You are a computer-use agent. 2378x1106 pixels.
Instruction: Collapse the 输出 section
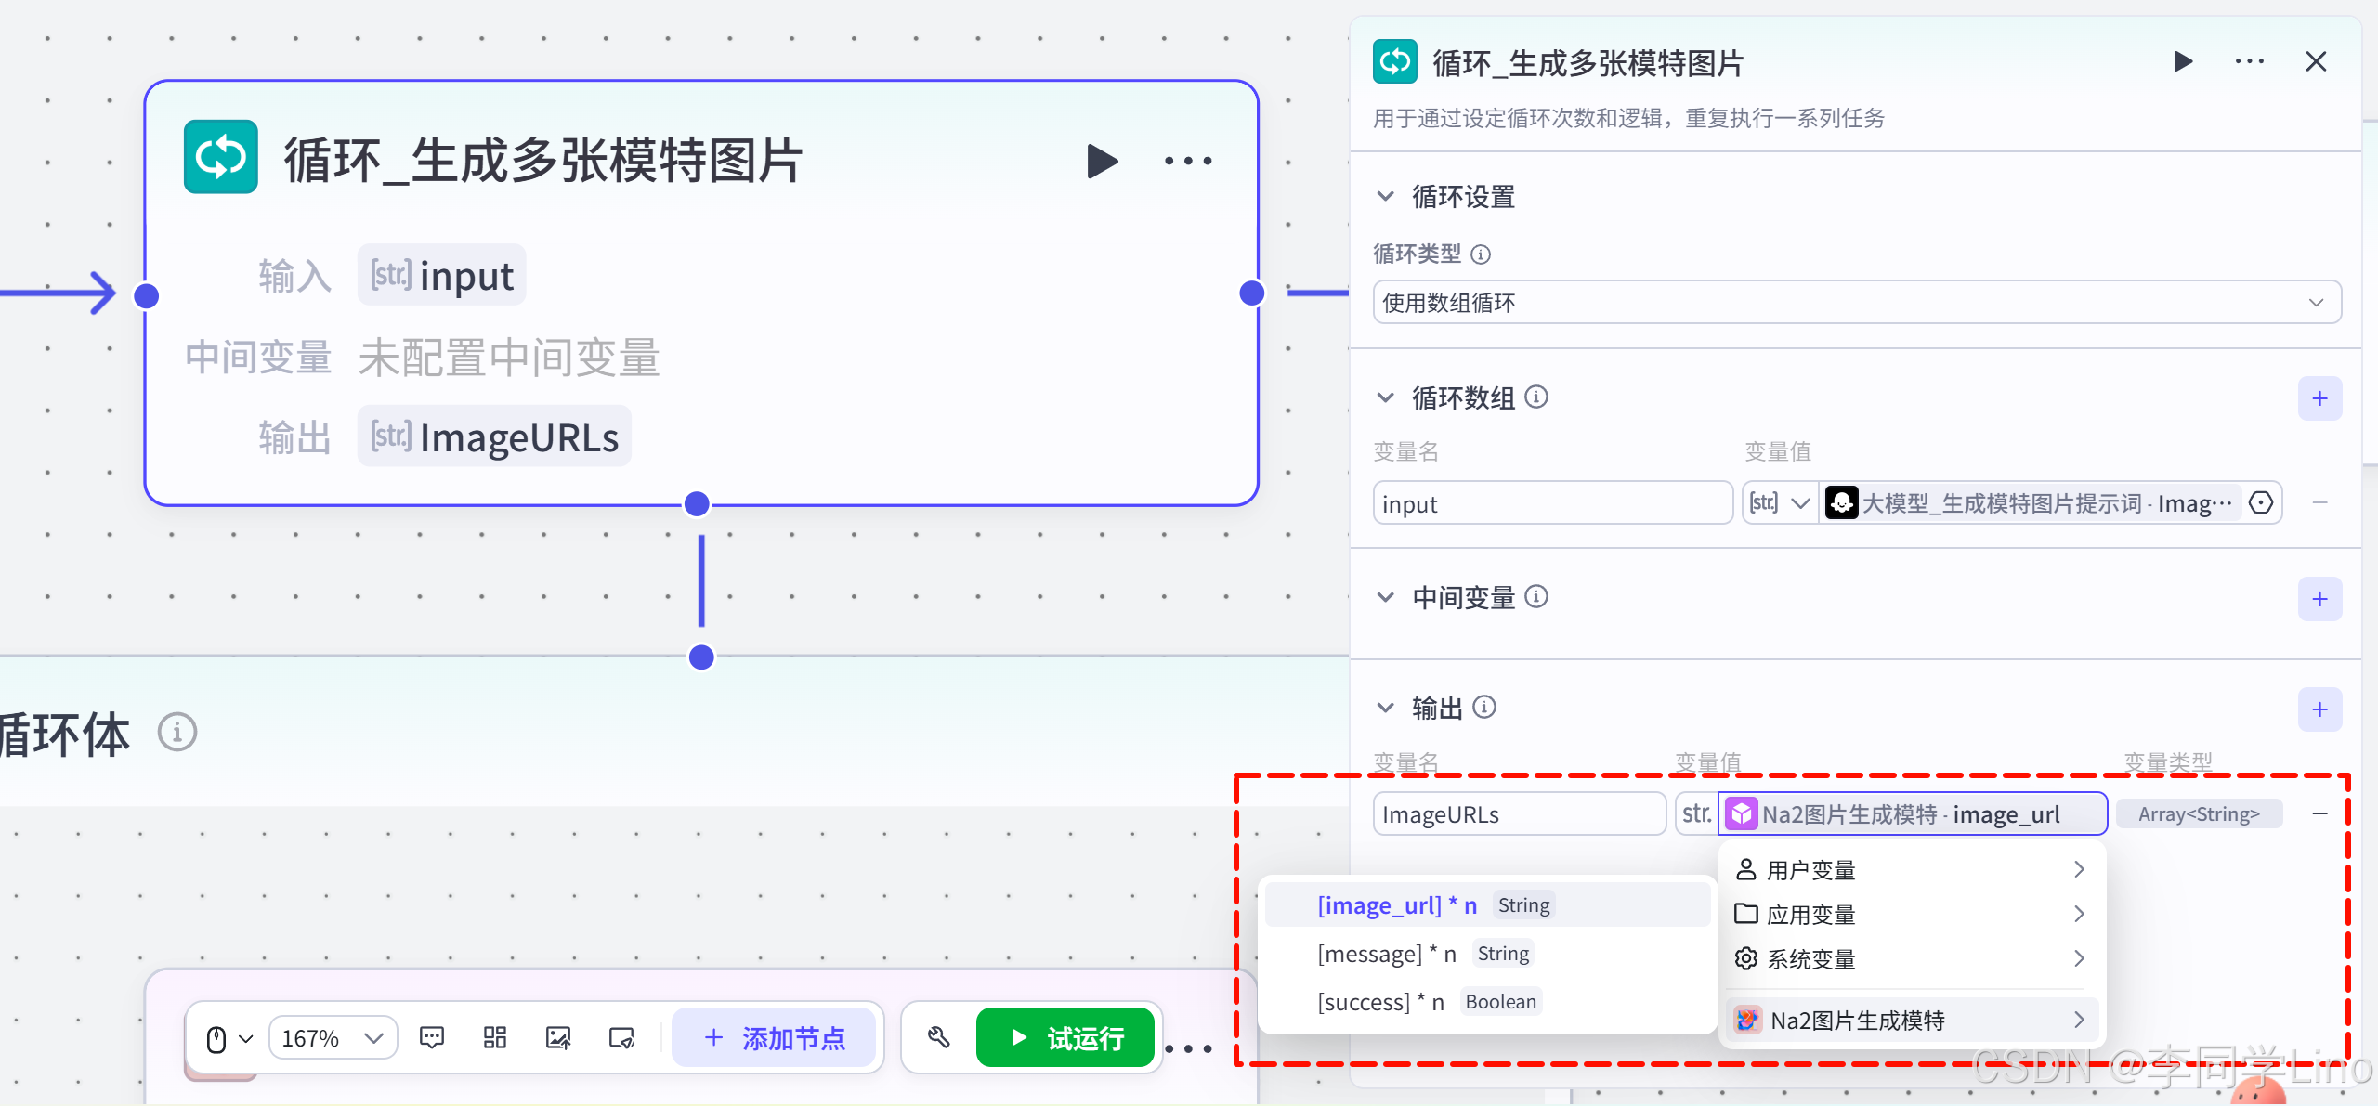1385,708
